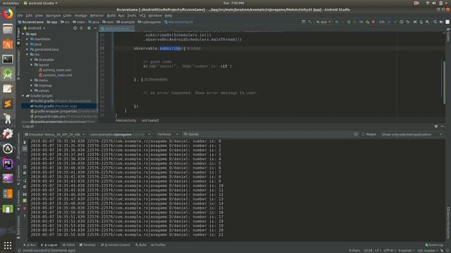
Task: Select activity_main.xml in project tree
Action: [55, 70]
